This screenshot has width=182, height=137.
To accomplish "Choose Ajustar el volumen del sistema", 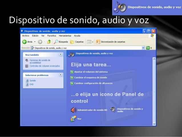I will coord(91,72).
